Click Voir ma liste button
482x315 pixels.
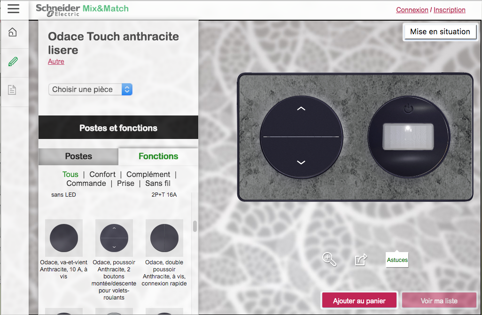point(439,301)
